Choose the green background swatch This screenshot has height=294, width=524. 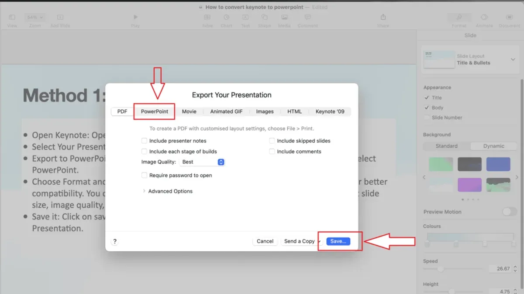point(441,164)
